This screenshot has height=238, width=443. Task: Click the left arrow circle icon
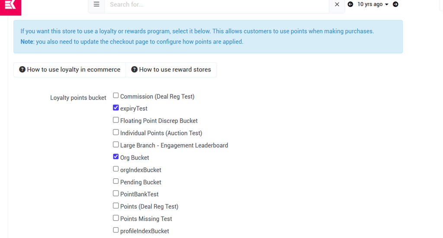[350, 4]
